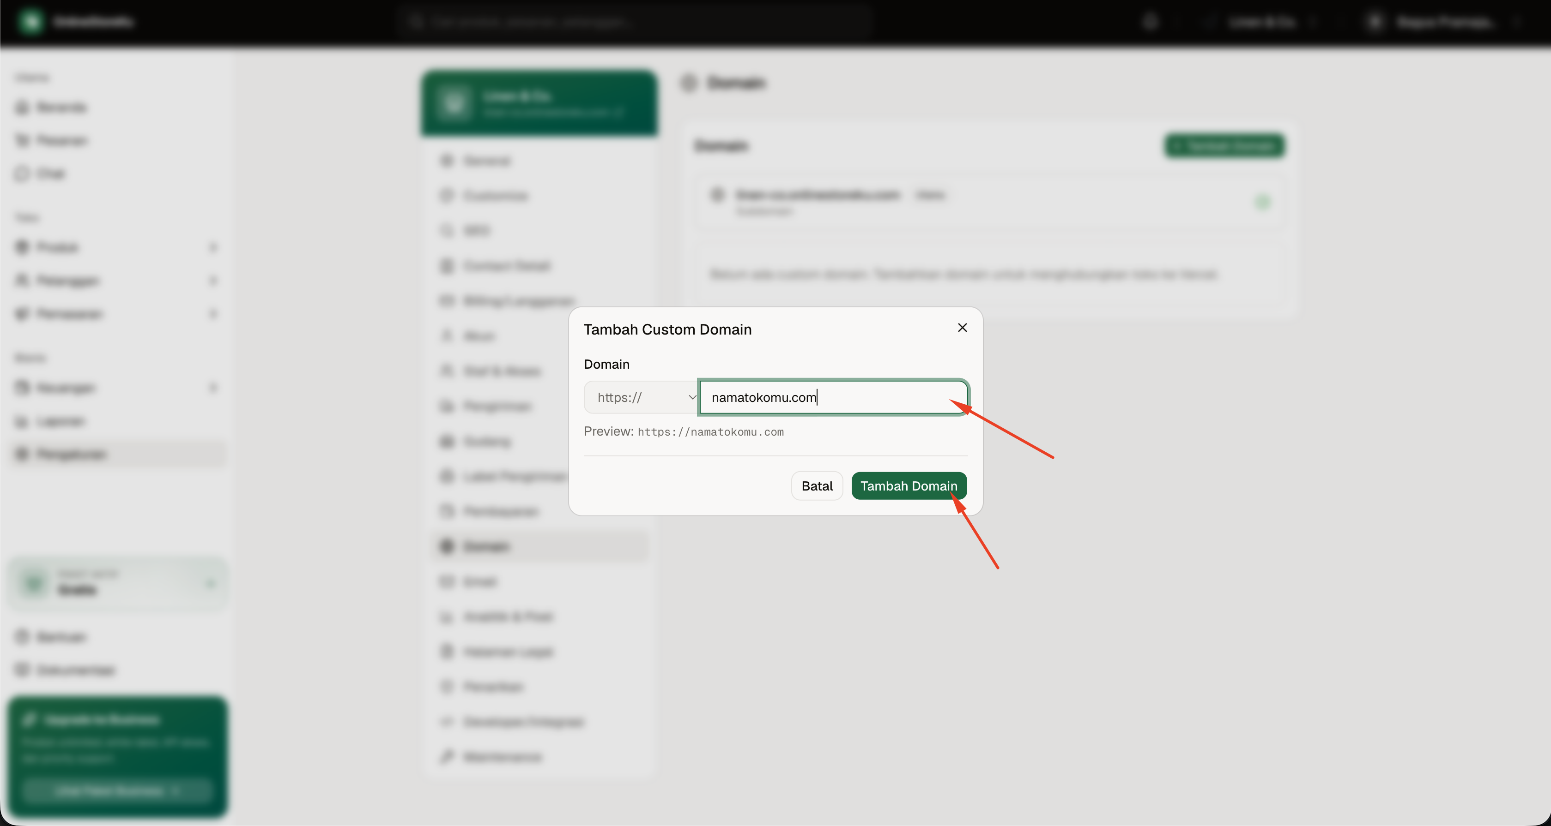
Task: Close the Tambah Custom Domain dialog
Action: 962,328
